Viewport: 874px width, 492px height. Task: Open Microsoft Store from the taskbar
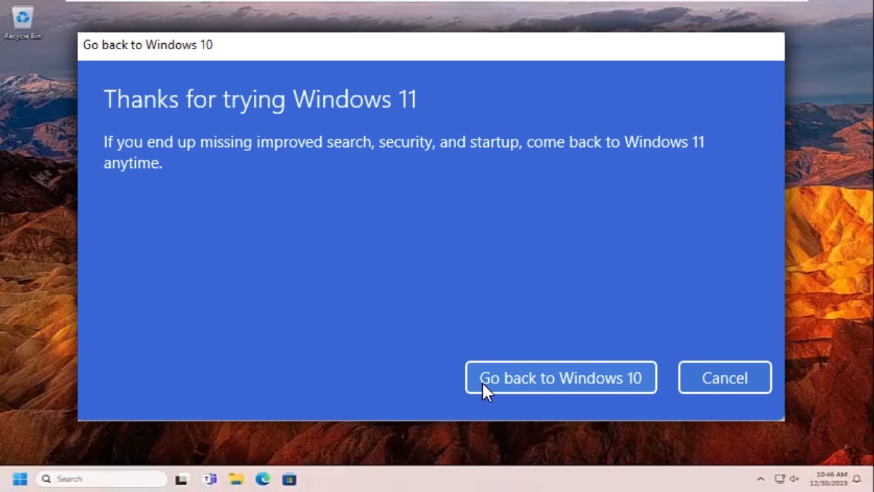[x=290, y=480]
